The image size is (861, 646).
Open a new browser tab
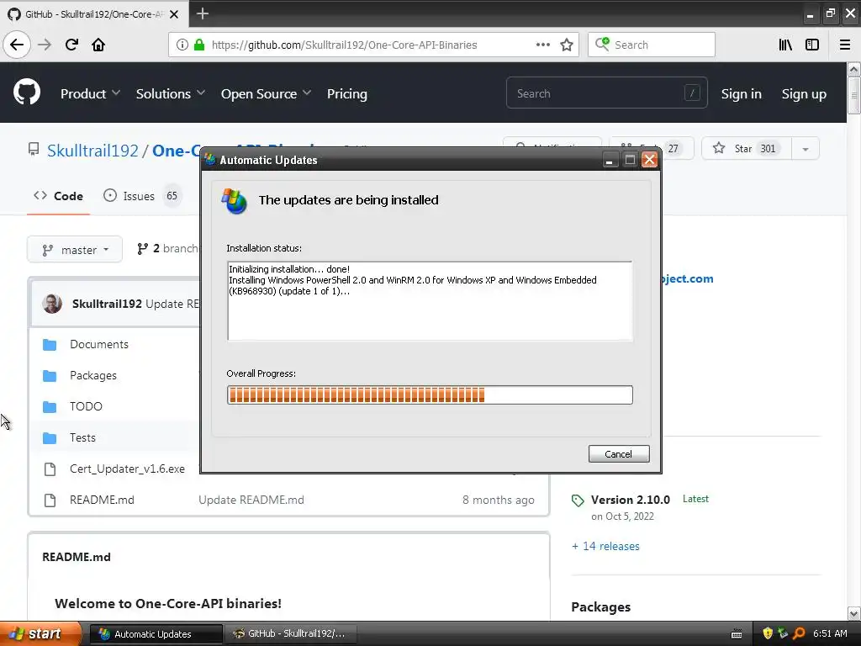click(x=203, y=13)
